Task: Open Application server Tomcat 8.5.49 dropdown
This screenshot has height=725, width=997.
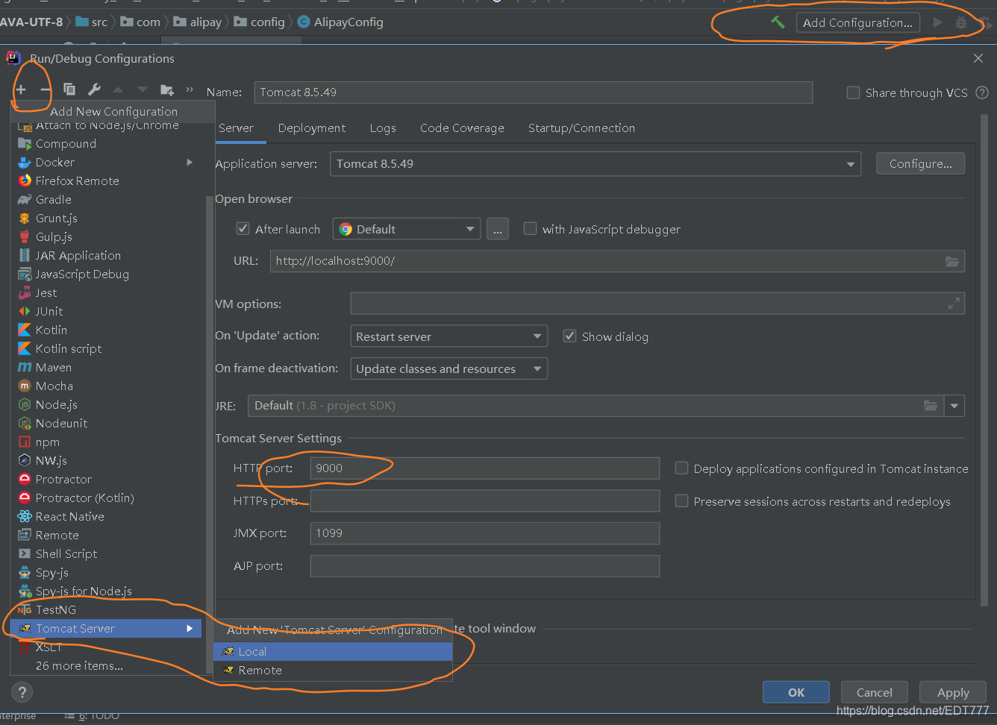Action: point(596,164)
